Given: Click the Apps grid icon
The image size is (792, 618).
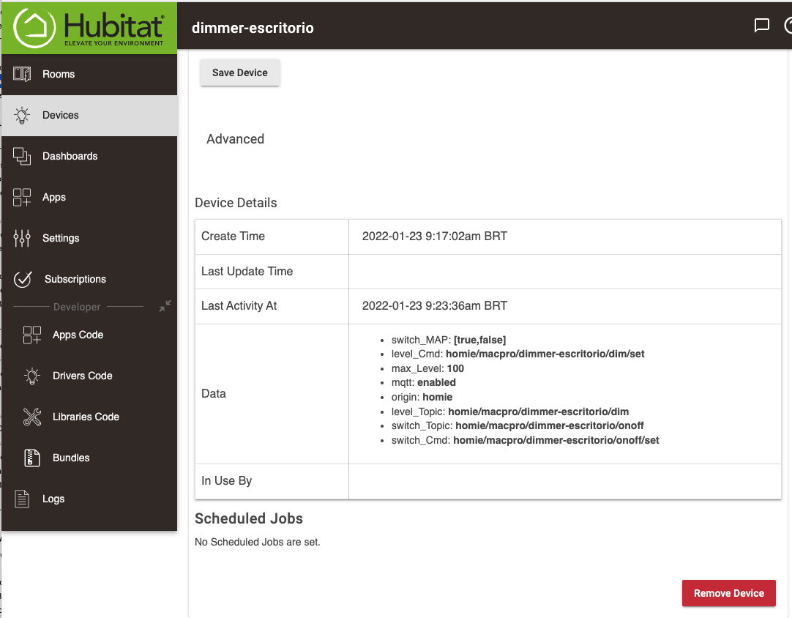Looking at the screenshot, I should point(22,197).
